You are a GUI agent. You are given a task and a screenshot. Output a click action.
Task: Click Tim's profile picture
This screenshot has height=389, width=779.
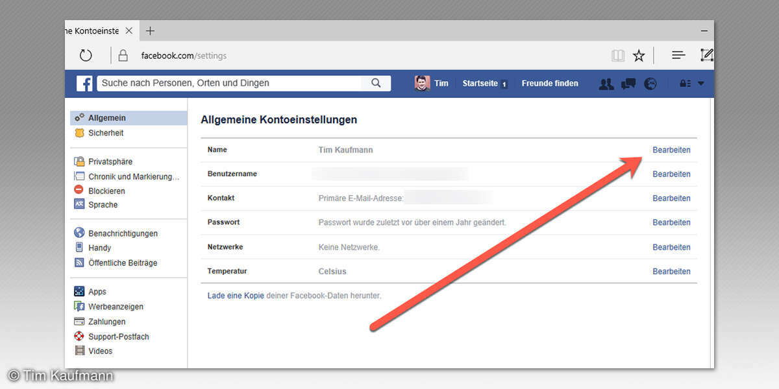[422, 83]
